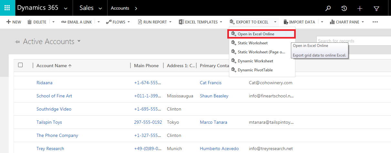Click phone number 297-555-0192

148,122
